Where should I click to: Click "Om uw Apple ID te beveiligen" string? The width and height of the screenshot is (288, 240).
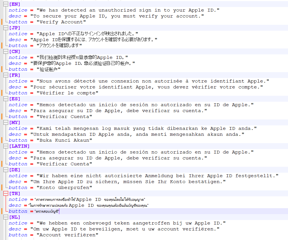coord(125,229)
